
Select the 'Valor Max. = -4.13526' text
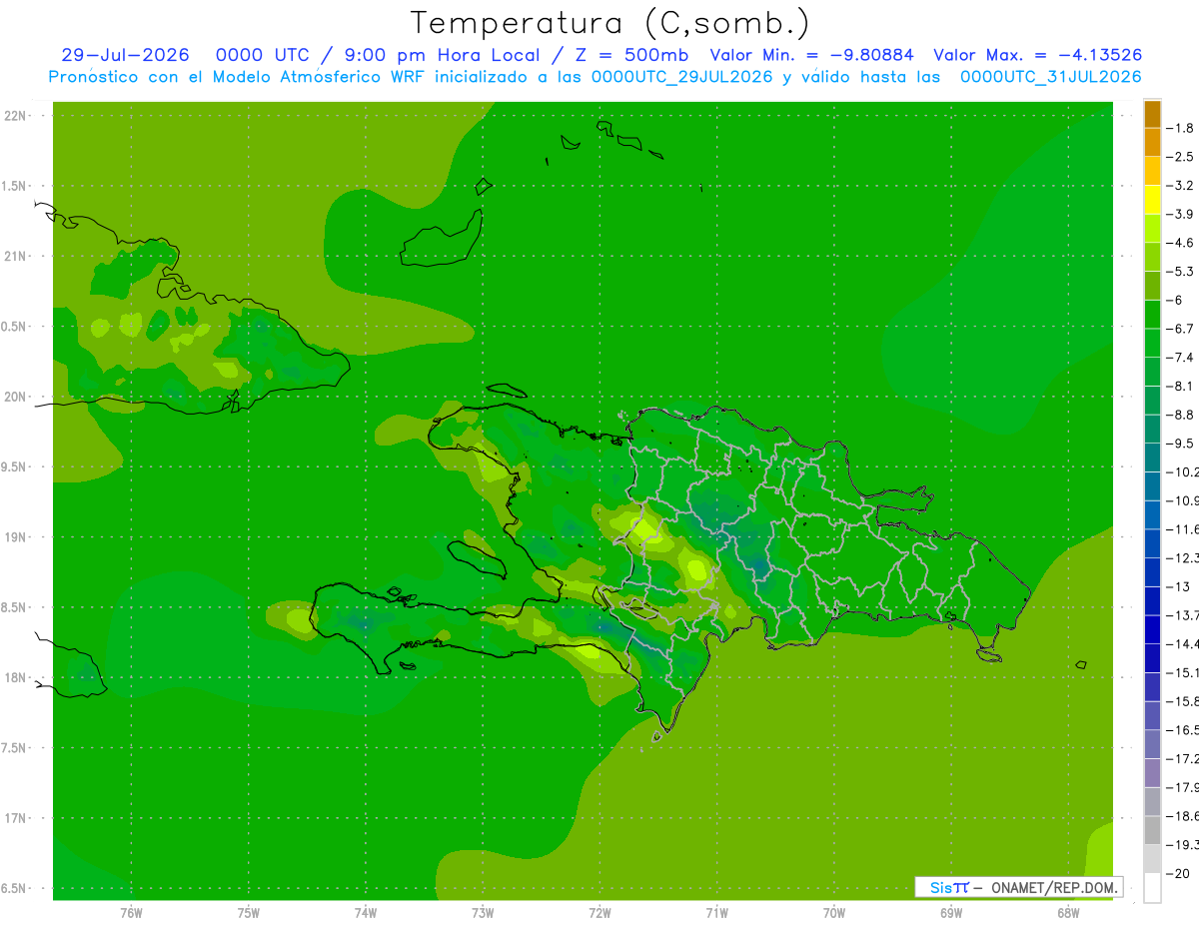1037,55
